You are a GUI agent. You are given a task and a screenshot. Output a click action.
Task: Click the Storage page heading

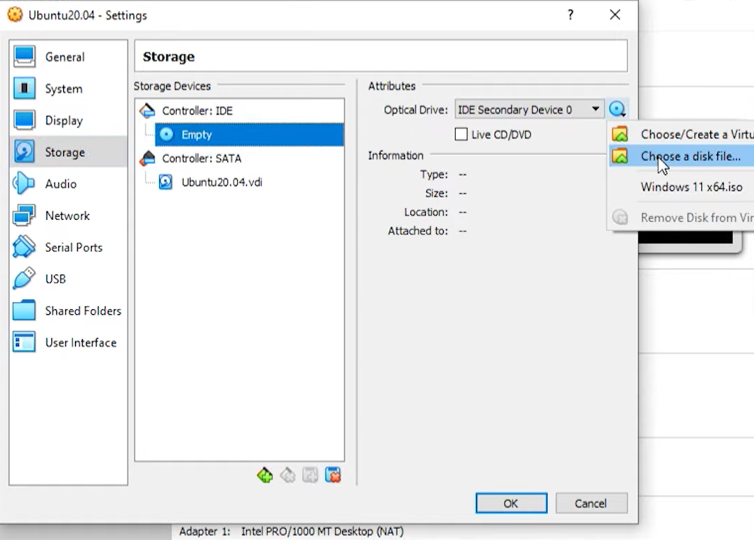(169, 57)
